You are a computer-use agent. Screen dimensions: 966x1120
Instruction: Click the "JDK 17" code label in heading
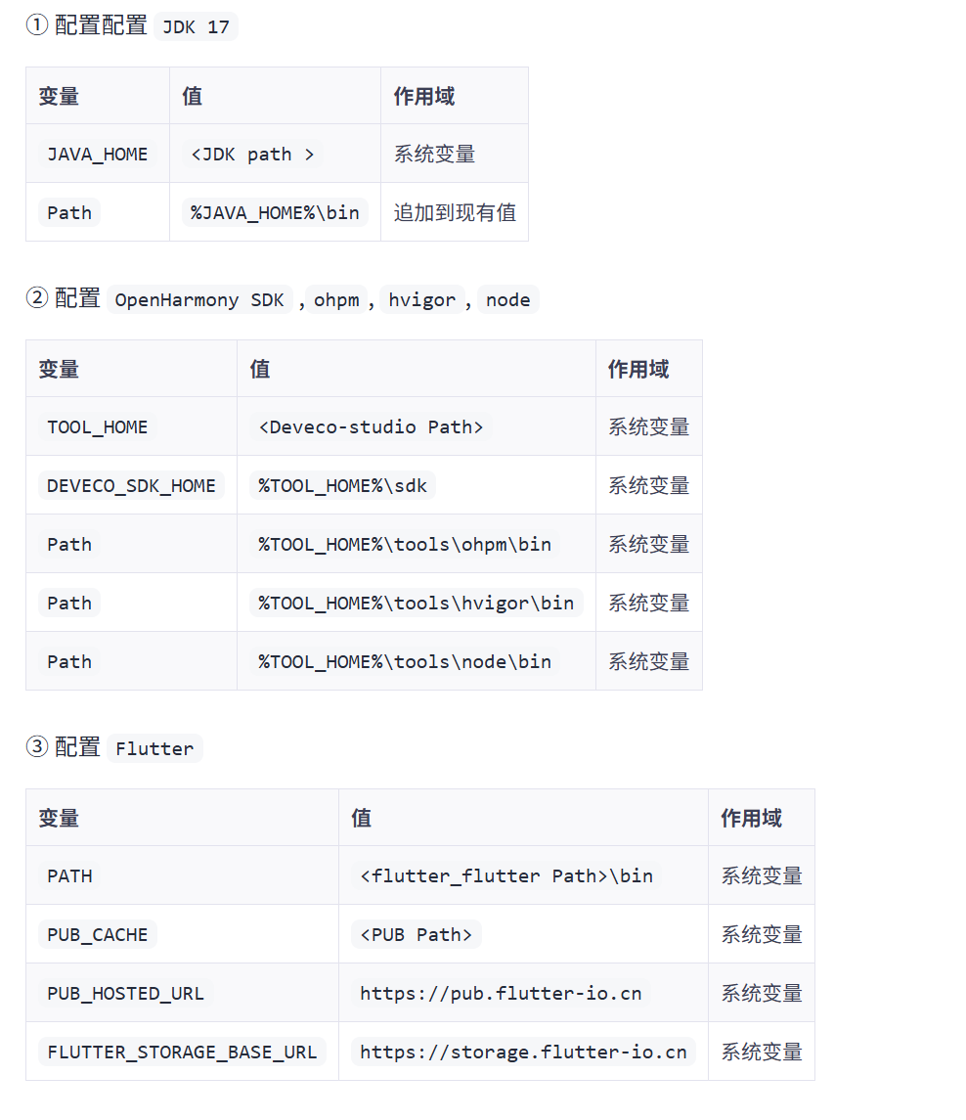196,27
